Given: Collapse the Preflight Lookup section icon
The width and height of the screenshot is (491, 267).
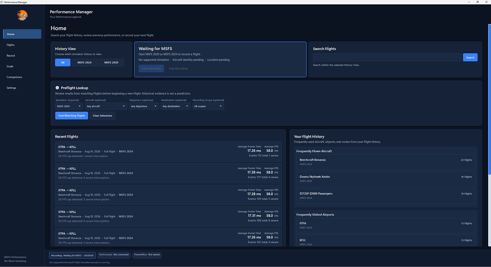Looking at the screenshot, I should point(58,88).
